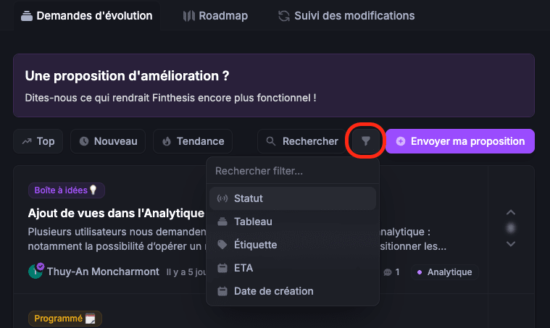
Task: Upvote with the chevron up arrow
Action: coord(511,212)
